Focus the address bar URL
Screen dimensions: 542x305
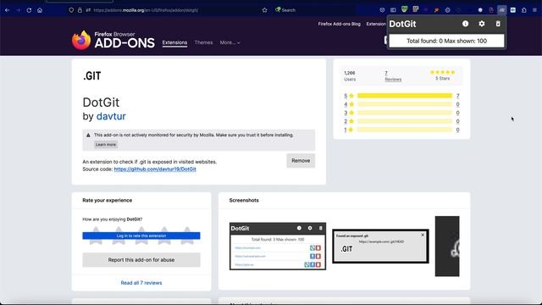coord(146,10)
